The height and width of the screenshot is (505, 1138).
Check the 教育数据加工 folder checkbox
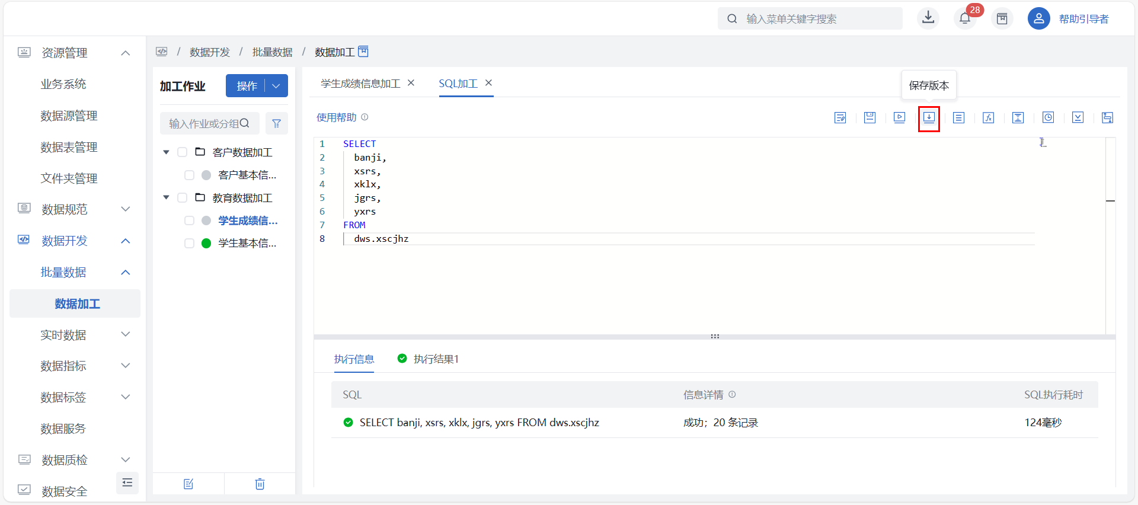(x=182, y=197)
